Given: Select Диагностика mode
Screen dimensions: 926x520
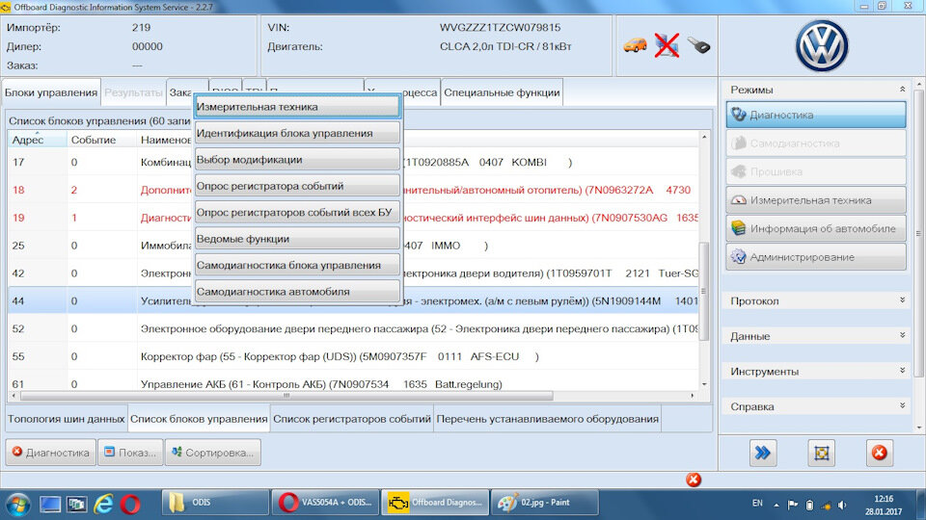Looking at the screenshot, I should (816, 115).
